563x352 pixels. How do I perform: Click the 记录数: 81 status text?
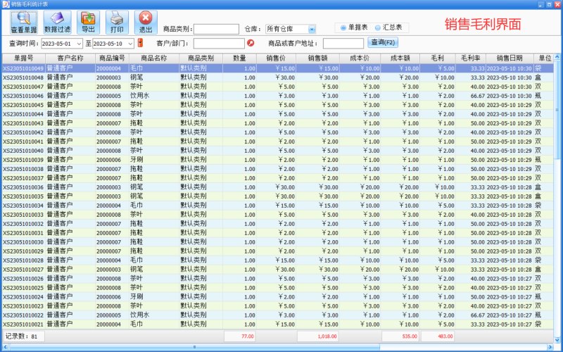tap(22, 337)
